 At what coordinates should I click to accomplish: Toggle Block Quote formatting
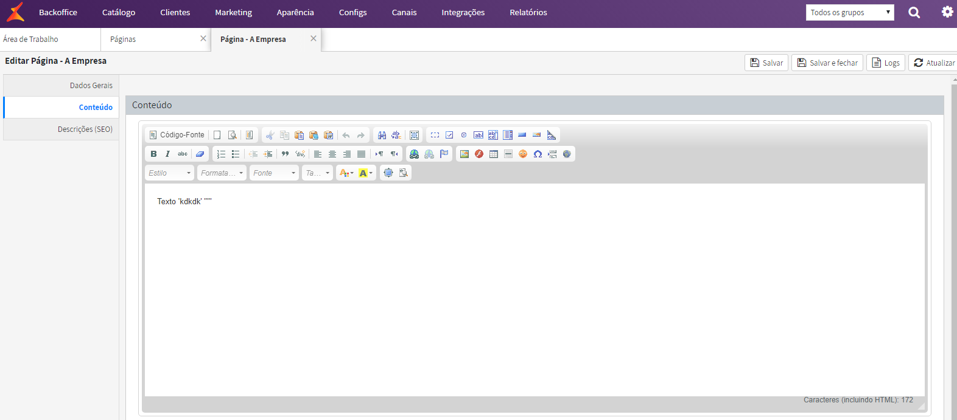pos(285,154)
